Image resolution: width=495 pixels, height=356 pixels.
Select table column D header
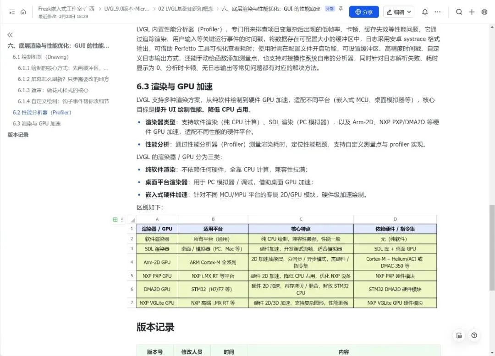click(395, 219)
